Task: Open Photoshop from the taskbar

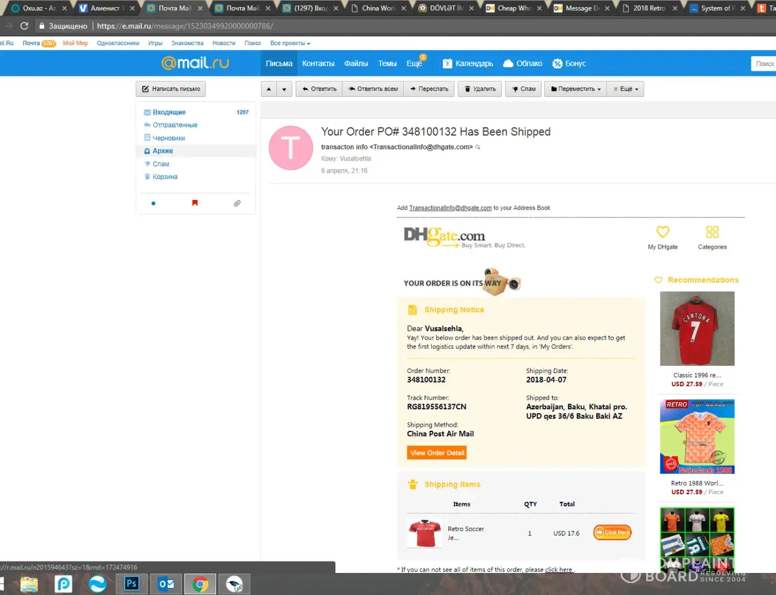Action: pyautogui.click(x=132, y=584)
